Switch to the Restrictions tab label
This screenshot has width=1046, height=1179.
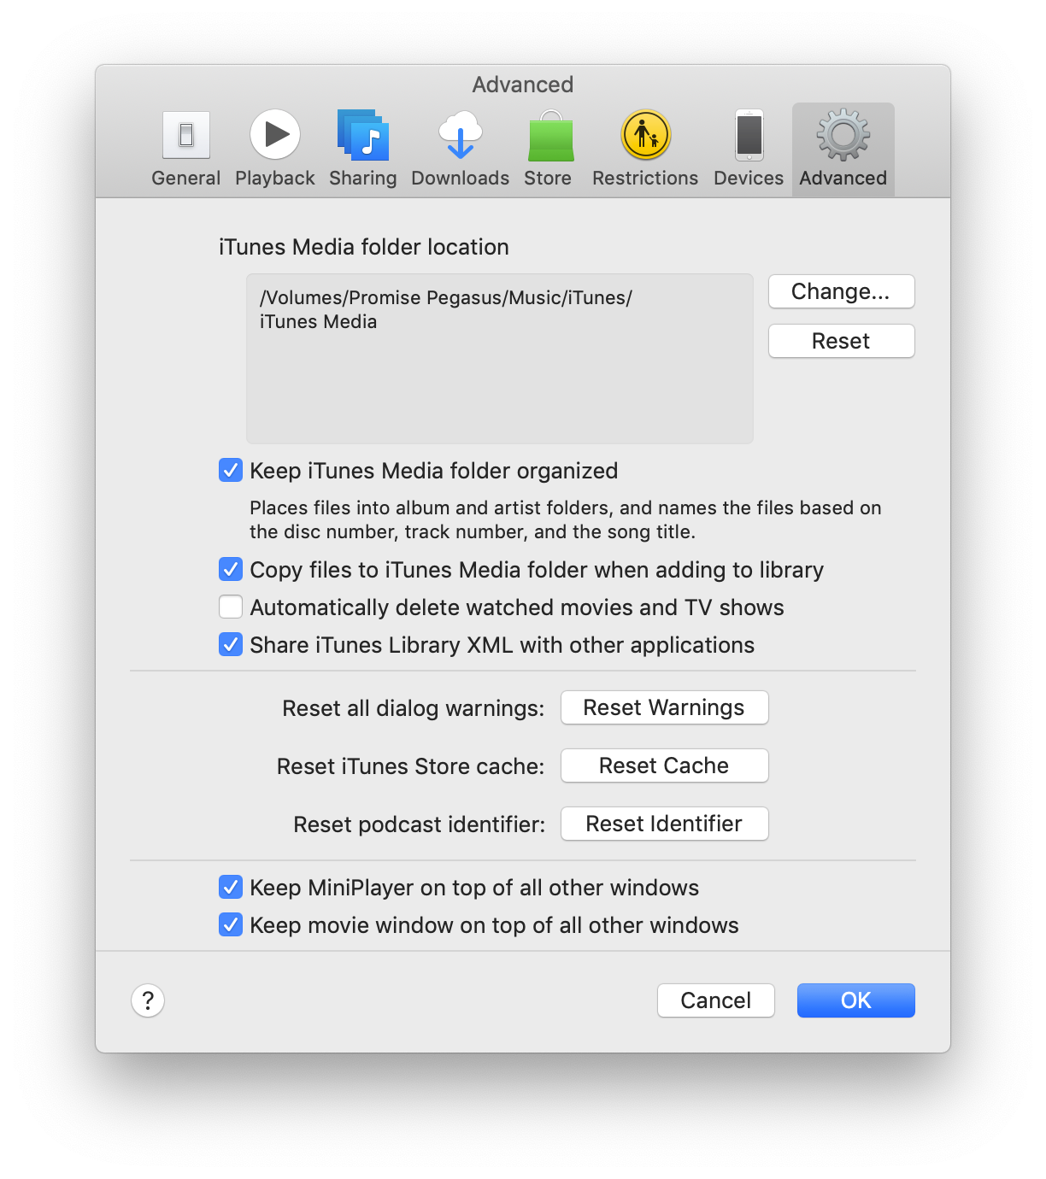[645, 178]
